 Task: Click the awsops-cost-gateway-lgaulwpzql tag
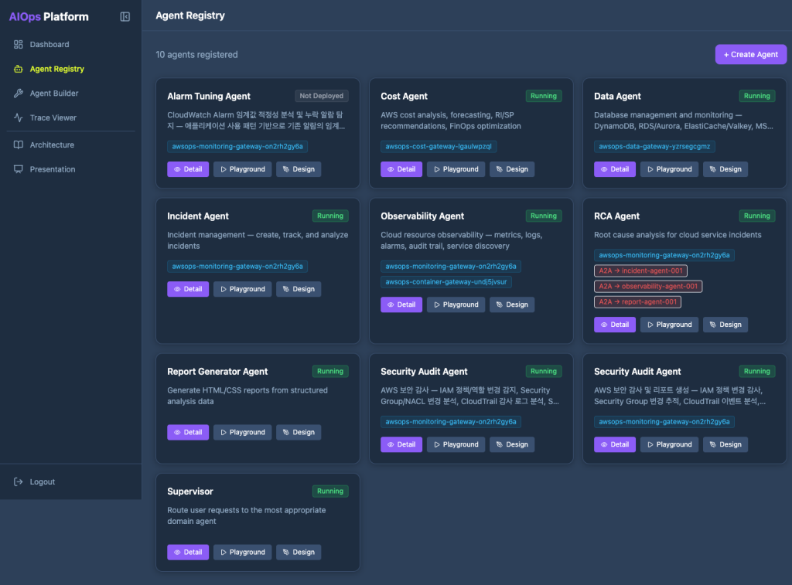439,146
